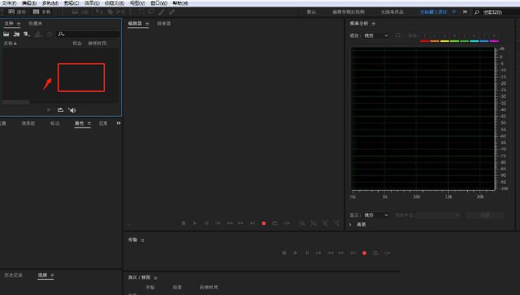The width and height of the screenshot is (520, 295).
Task: Click the editor's play button
Action: tap(195, 224)
